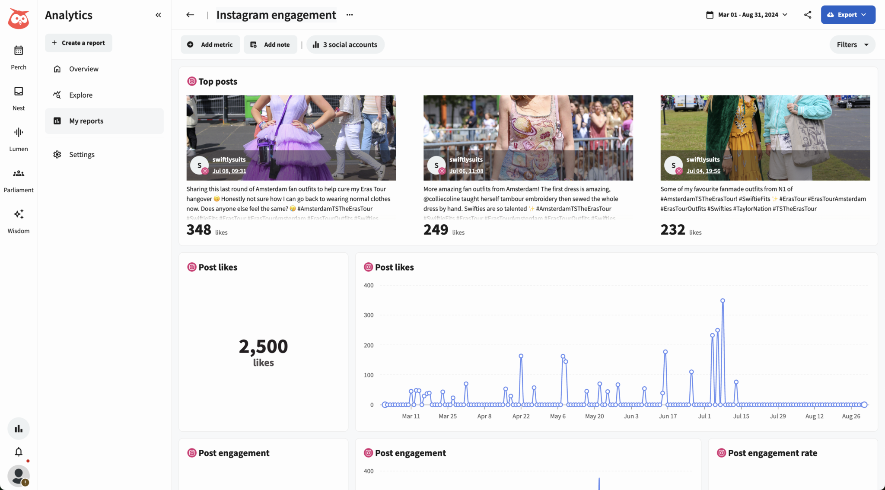Viewport: 885px width, 490px height.
Task: Click Create a report button
Action: (x=79, y=43)
